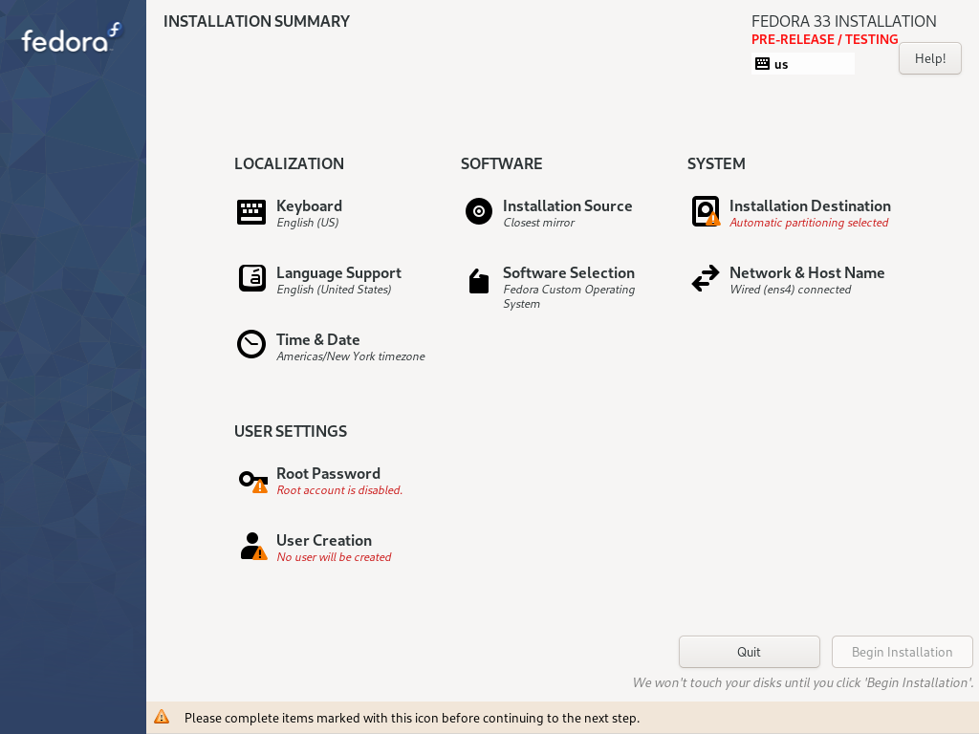
Task: Click 'Americas/New York timezone' text
Action: click(351, 356)
